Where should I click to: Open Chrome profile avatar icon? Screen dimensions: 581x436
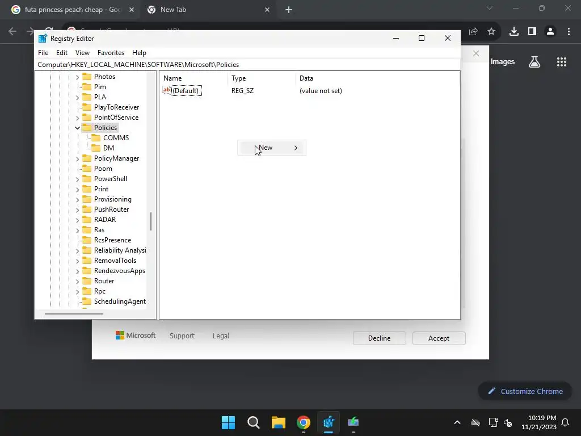[x=550, y=32]
